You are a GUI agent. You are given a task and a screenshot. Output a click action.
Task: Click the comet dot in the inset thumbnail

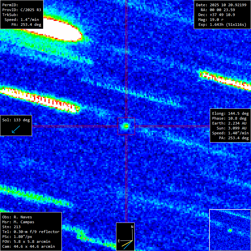coord(230,230)
